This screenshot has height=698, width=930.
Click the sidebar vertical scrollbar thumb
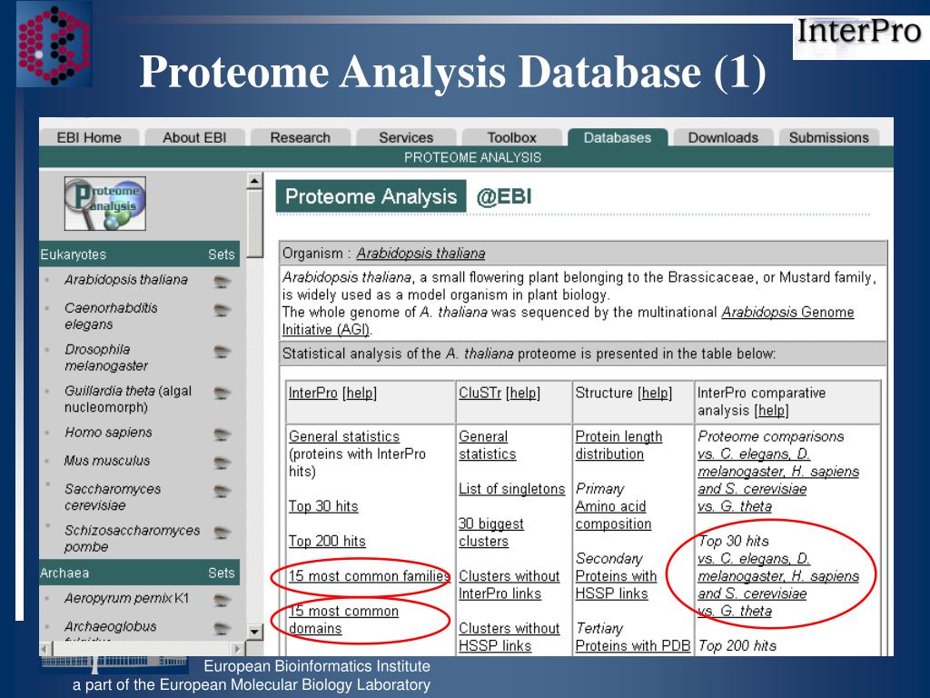coord(254,224)
